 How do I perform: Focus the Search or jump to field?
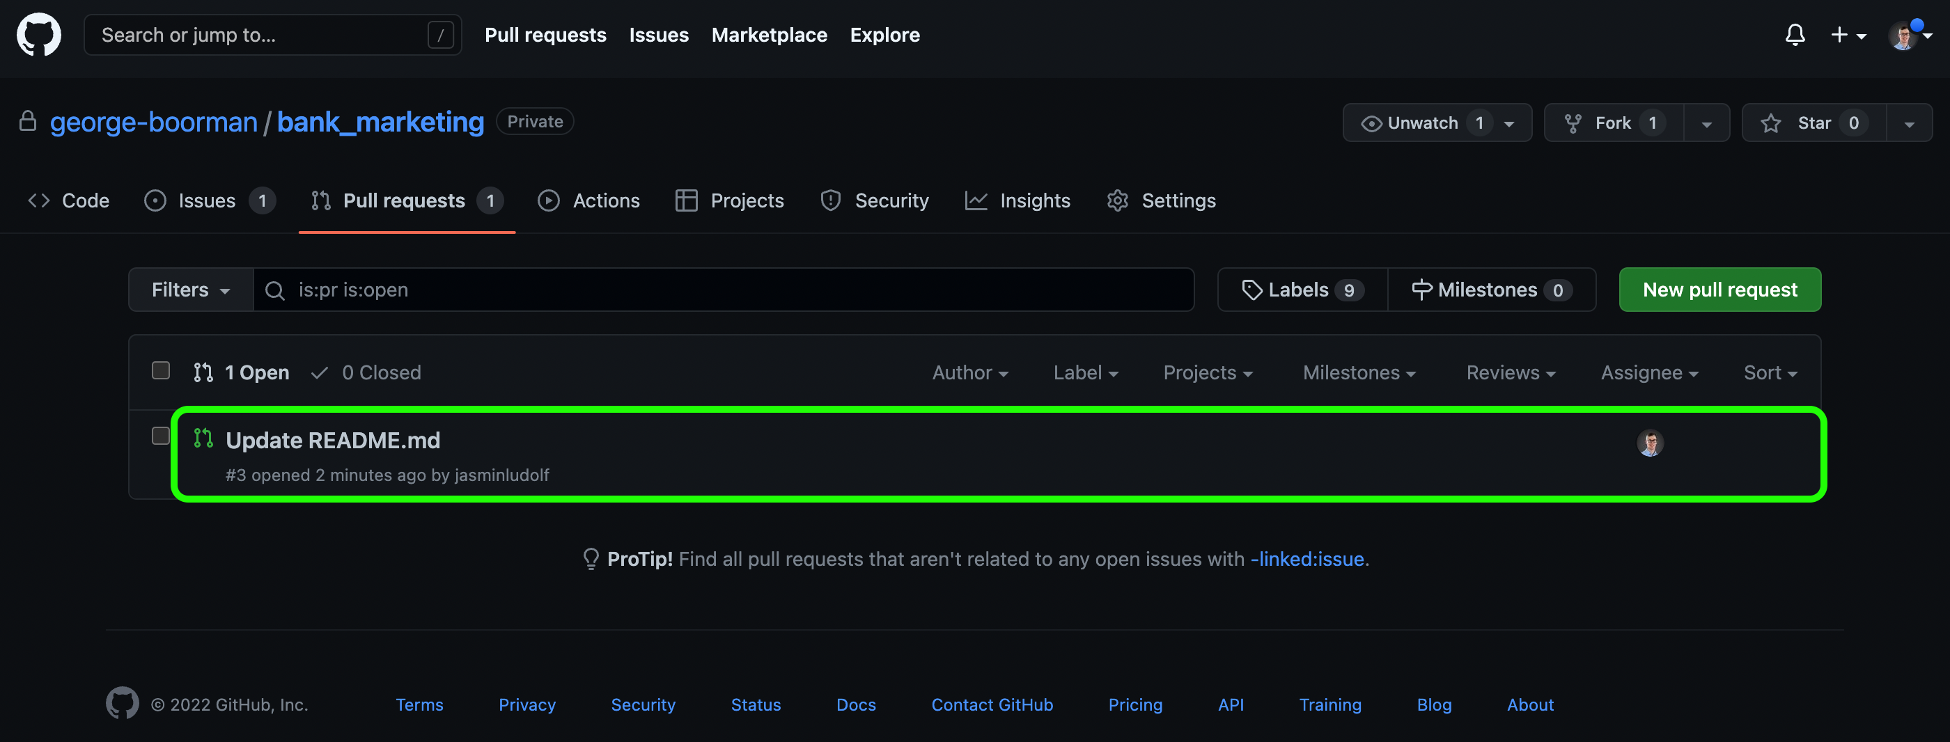coord(272,35)
